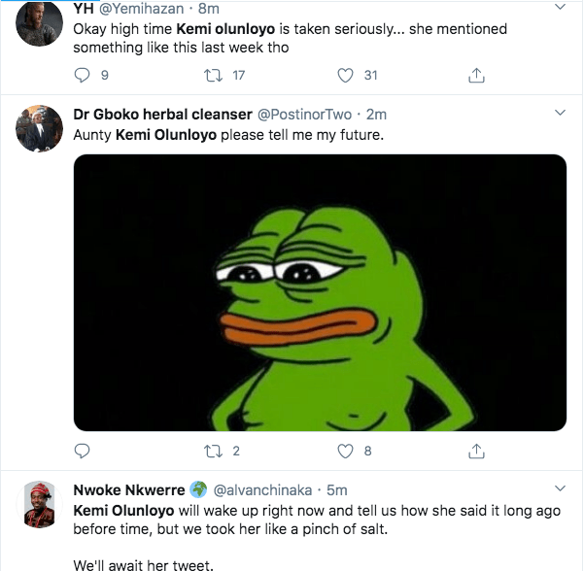The width and height of the screenshot is (584, 571).
Task: Retweet the Pepe frog image tweet
Action: (215, 451)
